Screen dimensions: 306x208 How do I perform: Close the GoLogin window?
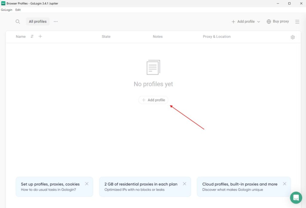(x=301, y=3)
